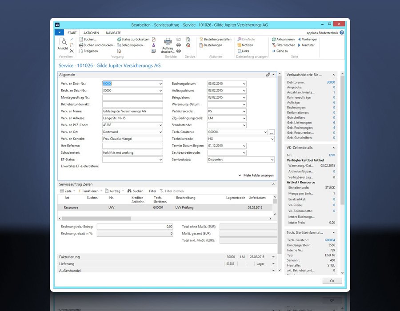Click the delete X icon in Verwalten
This screenshot has height=311, width=400.
pyautogui.click(x=72, y=51)
